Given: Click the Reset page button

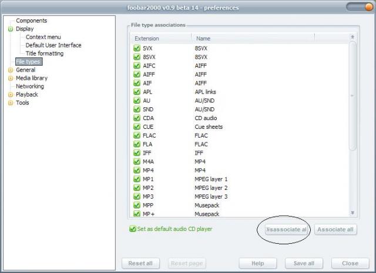Looking at the screenshot, I should pos(187,263).
